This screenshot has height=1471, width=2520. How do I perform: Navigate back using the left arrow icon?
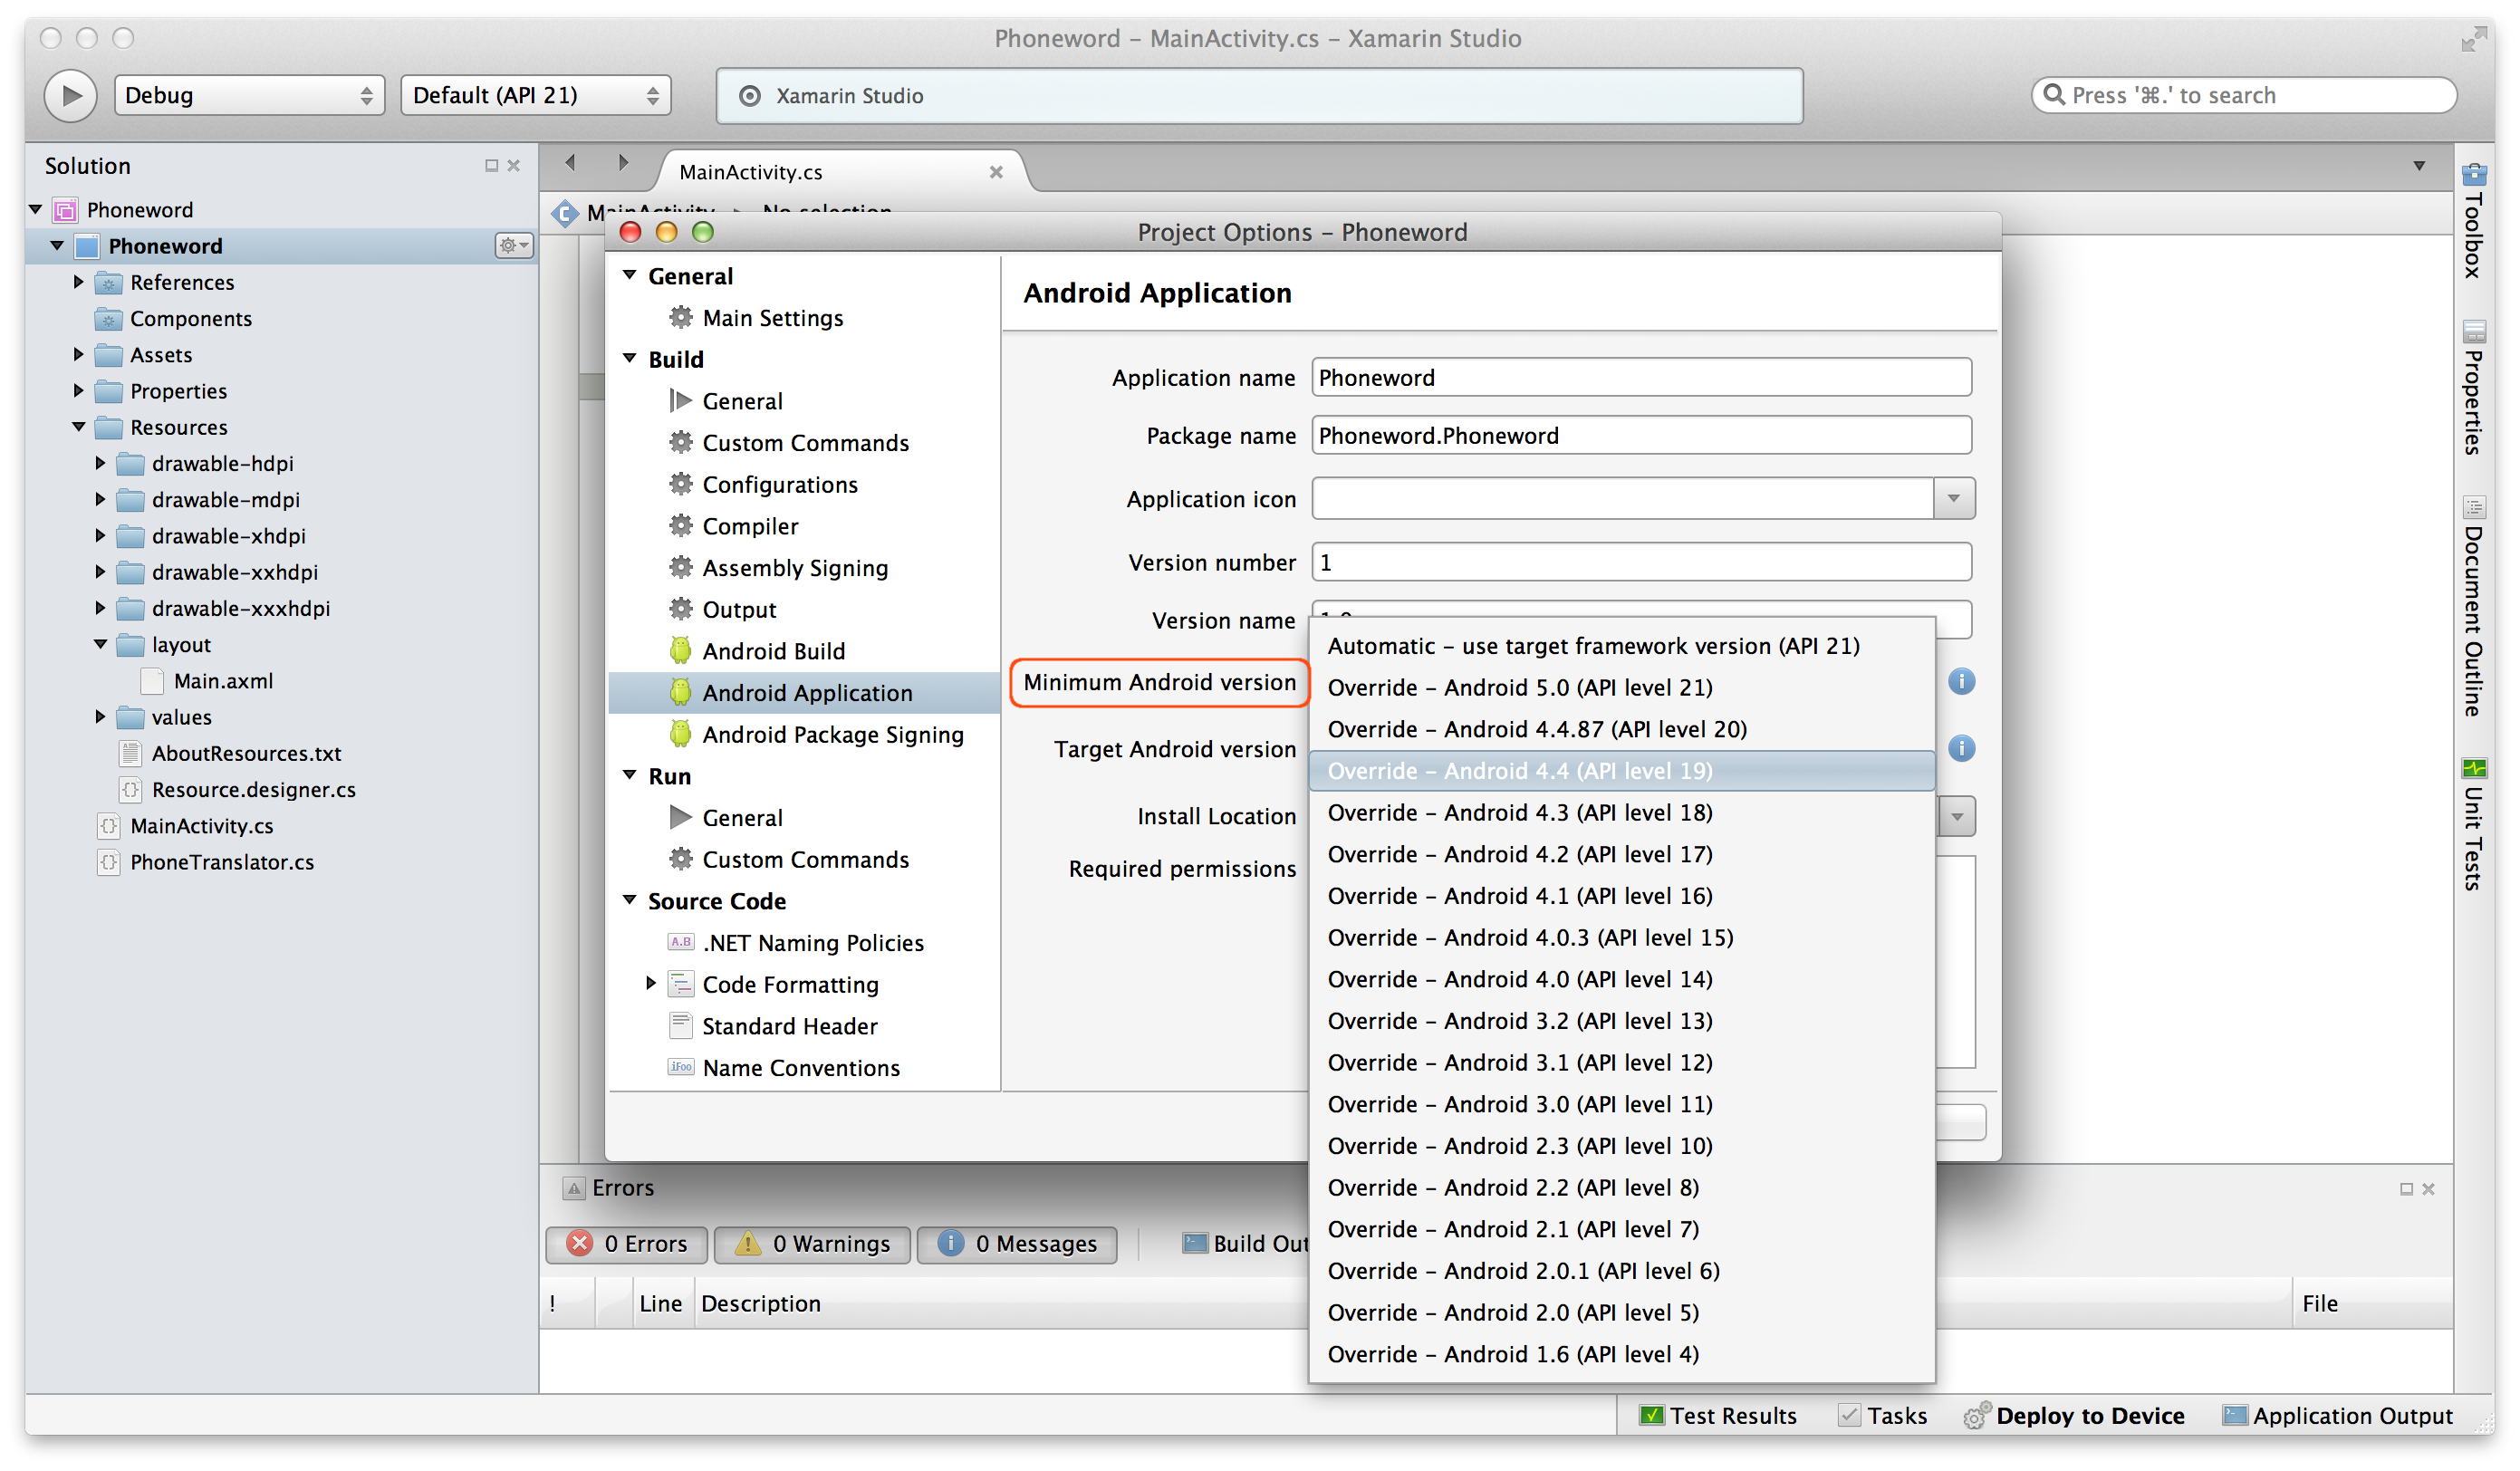point(570,162)
